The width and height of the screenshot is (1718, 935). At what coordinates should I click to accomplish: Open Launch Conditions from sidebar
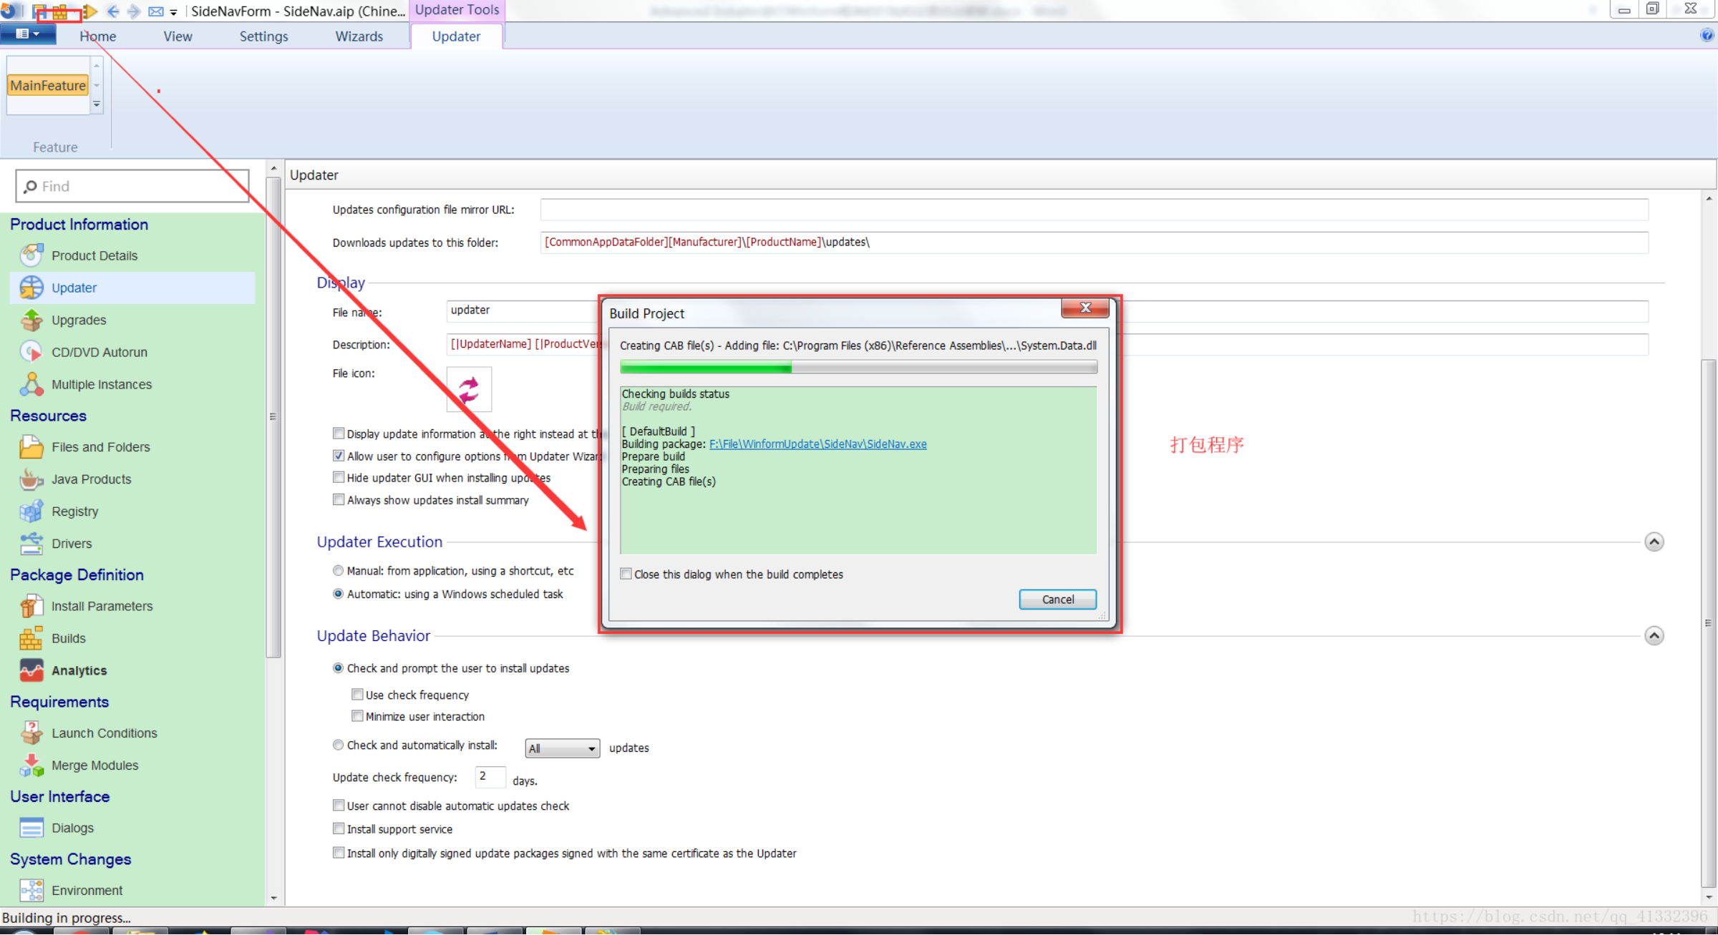pos(104,733)
